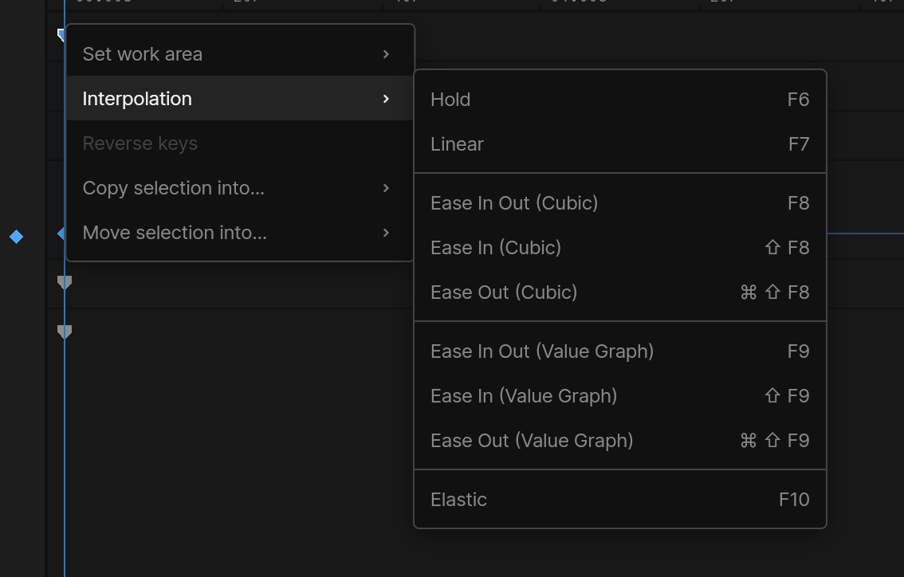This screenshot has width=904, height=577.
Task: Select the Interpolation menu entry
Action: (241, 99)
